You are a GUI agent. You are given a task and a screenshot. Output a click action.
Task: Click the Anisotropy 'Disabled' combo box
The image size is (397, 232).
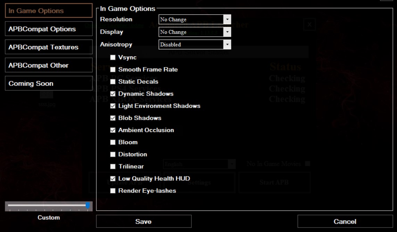(x=195, y=45)
